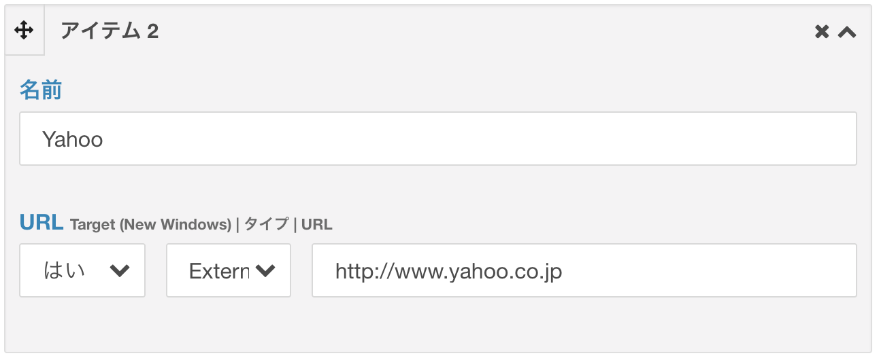Click the アイテム 2 header title
879x360 pixels.
[110, 31]
